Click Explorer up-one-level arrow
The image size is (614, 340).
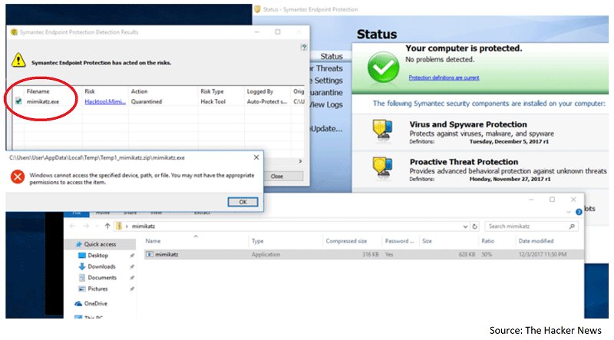pyautogui.click(x=107, y=226)
